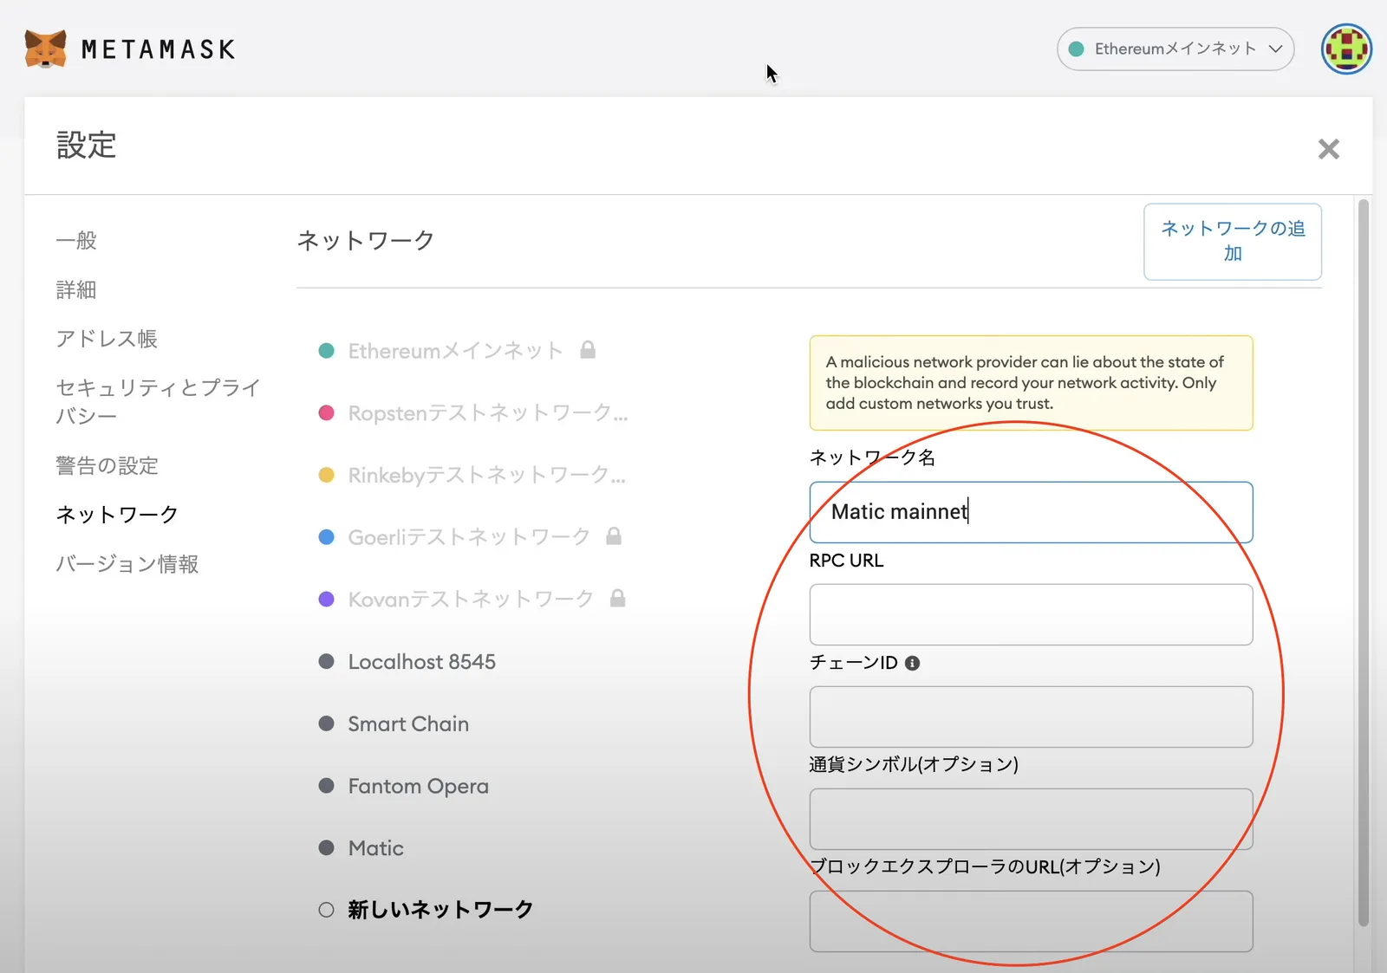This screenshot has width=1387, height=973.
Task: Select ネットワーク in the settings sidebar
Action: tap(117, 515)
